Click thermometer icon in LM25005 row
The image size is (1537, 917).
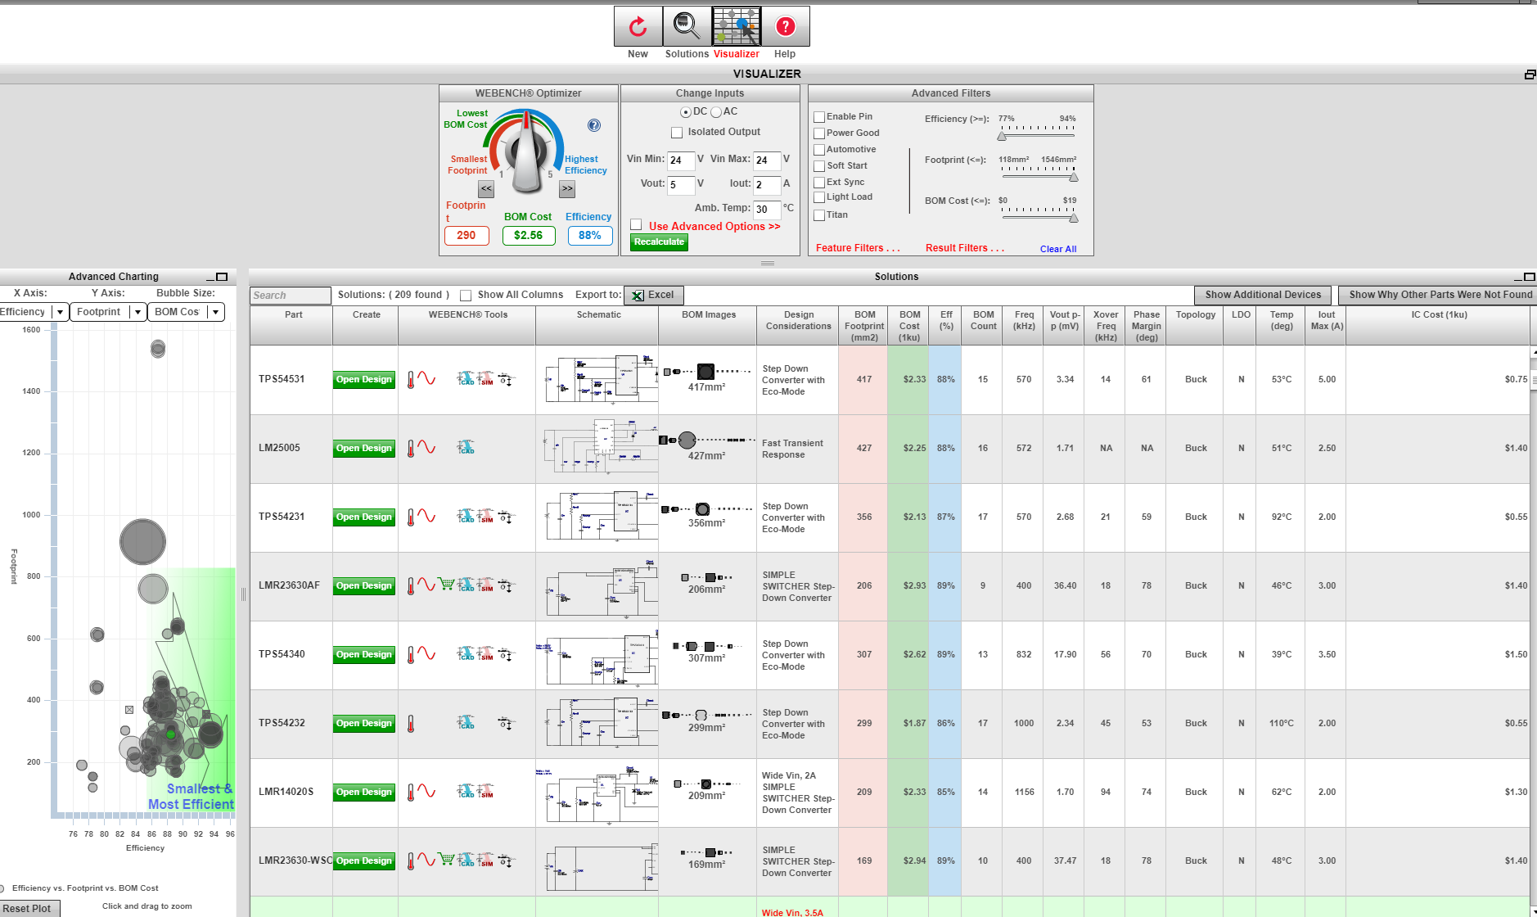coord(411,448)
